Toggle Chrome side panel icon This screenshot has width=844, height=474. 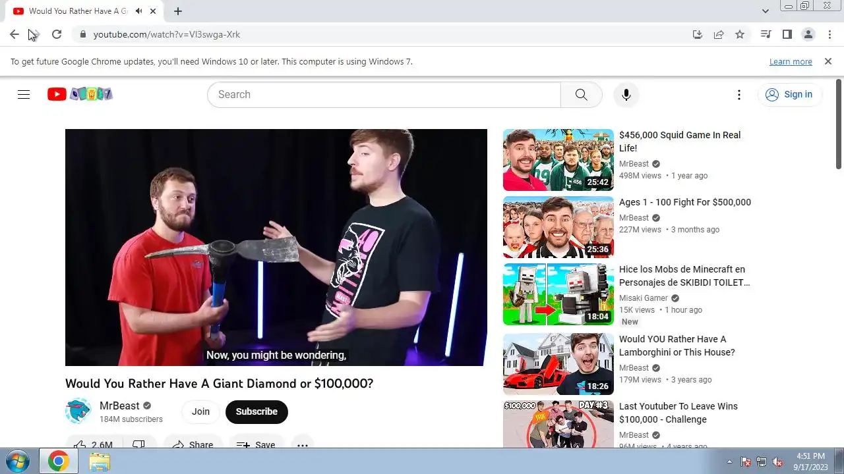787,34
